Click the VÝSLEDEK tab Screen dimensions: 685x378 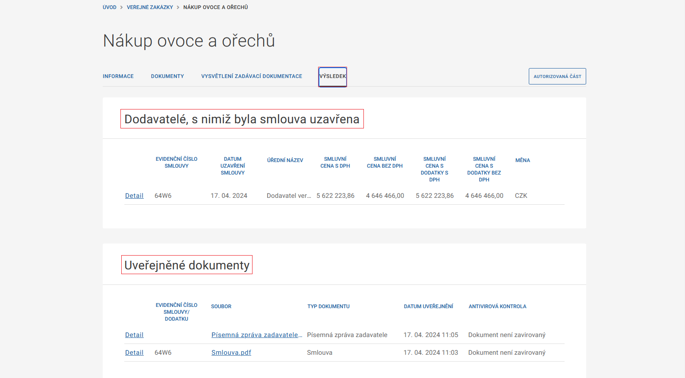(x=332, y=76)
